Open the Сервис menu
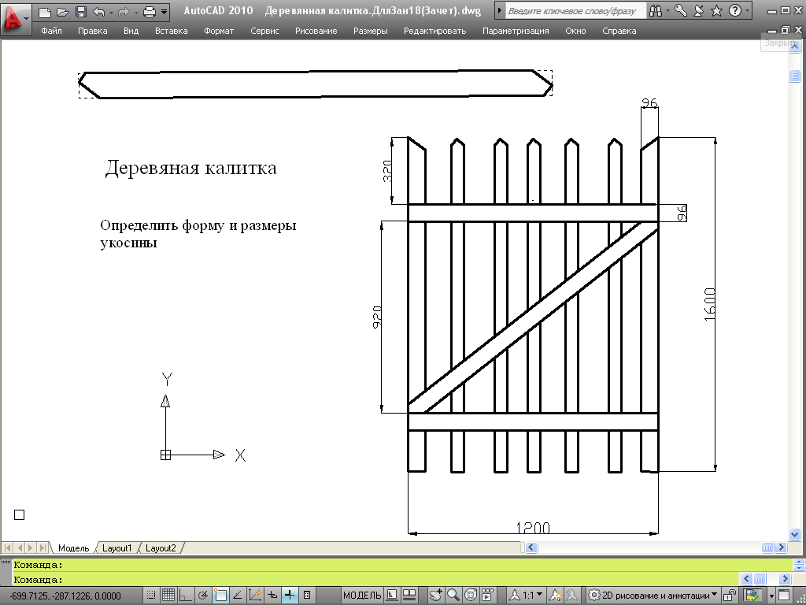Viewport: 806px width, 605px height. click(264, 31)
